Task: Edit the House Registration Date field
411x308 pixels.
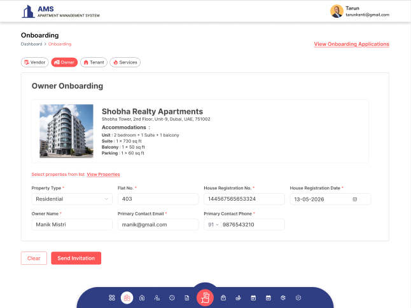Action: pos(330,199)
